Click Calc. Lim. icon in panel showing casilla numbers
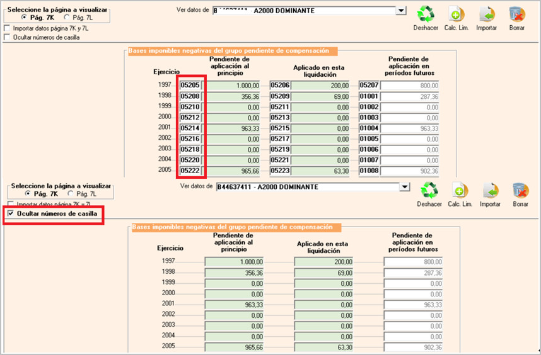 point(456,14)
